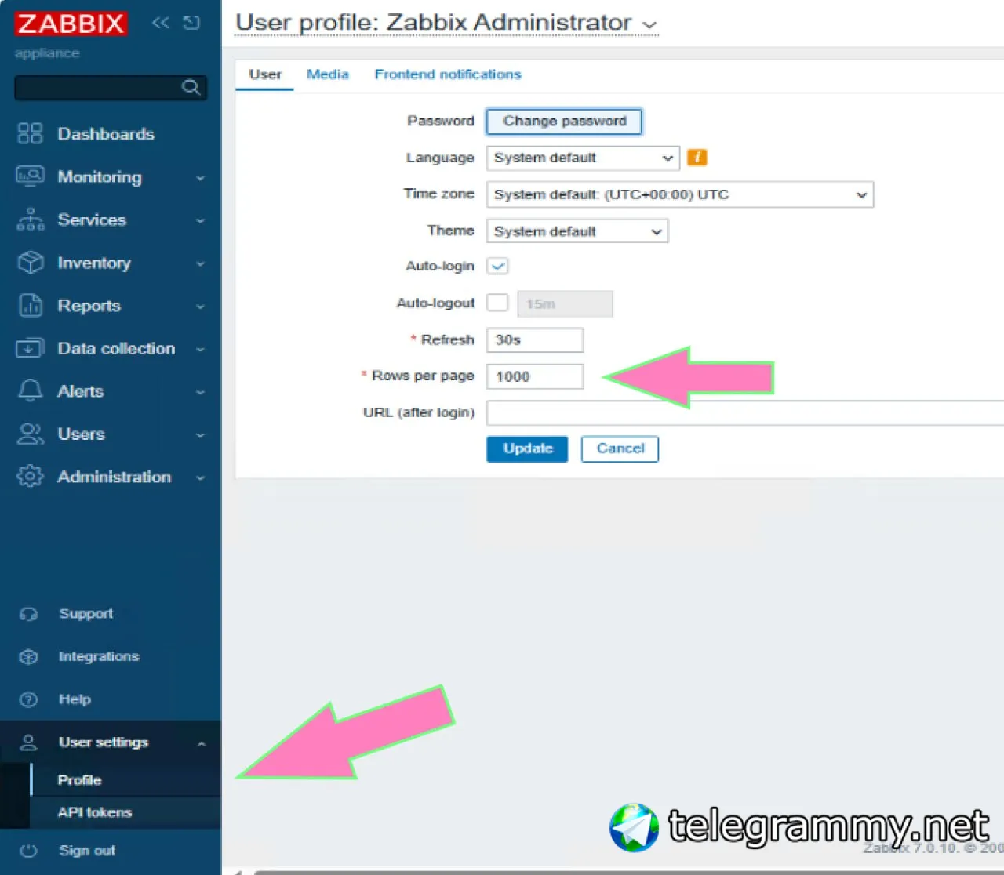Click the Support link
1004x875 pixels.
tap(86, 614)
